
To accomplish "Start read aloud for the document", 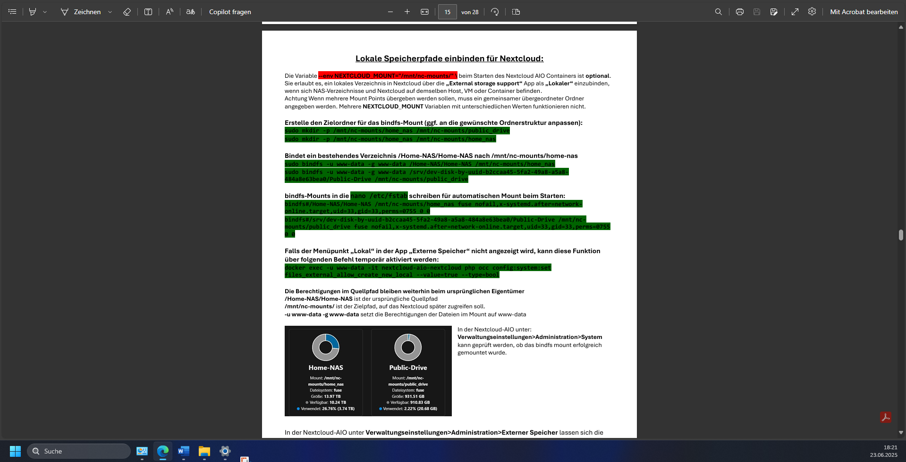I will click(169, 12).
